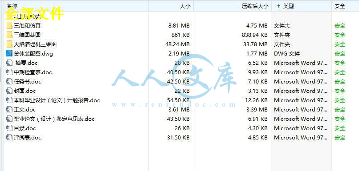Sort by the 大小 column header

(x=171, y=6)
